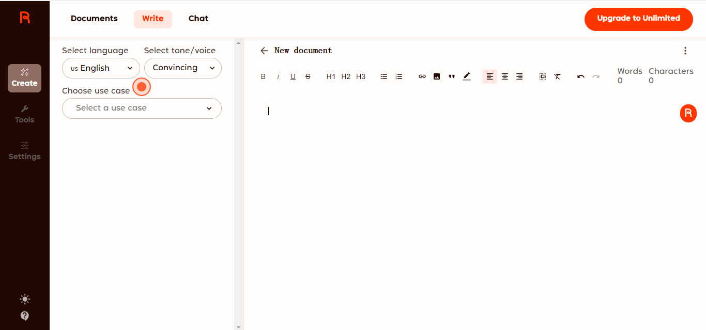Apply Heading 3 style
Viewport: 706px width, 330px height.
[x=361, y=76]
